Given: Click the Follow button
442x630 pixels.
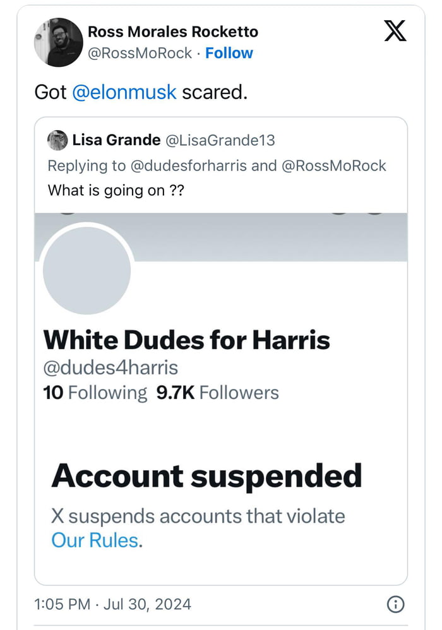Looking at the screenshot, I should [229, 53].
